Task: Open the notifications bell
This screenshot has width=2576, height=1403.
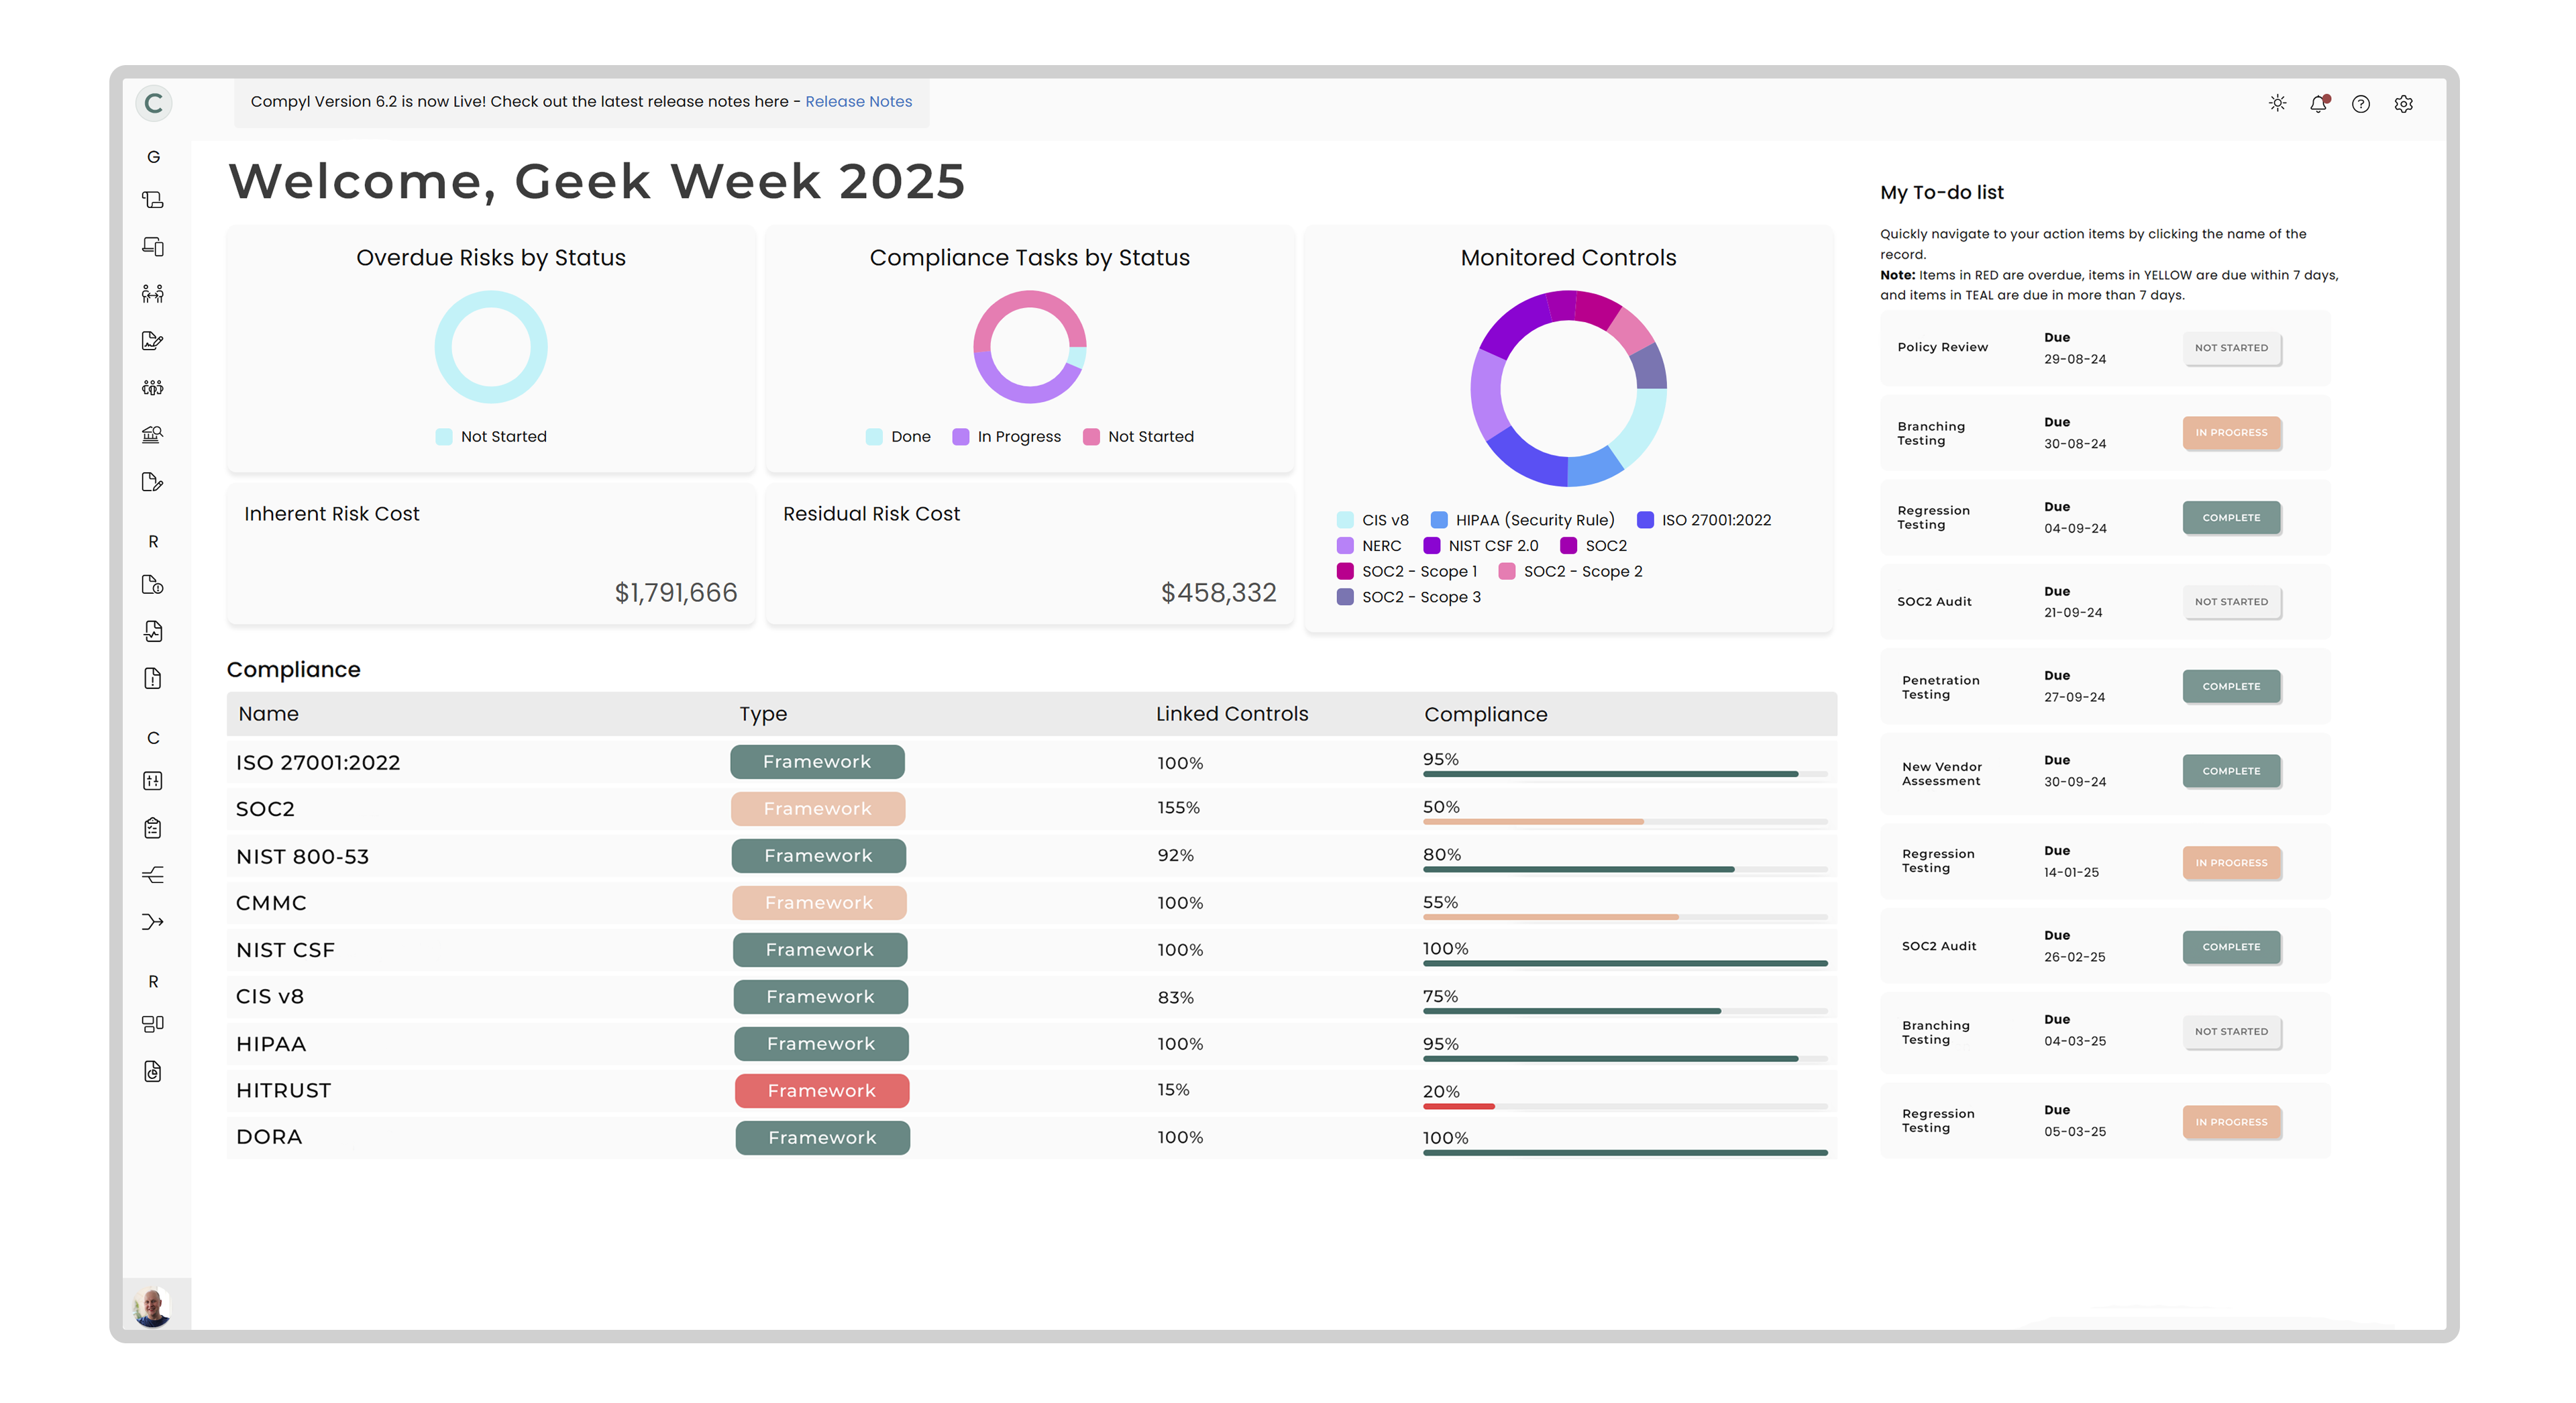Action: (x=2319, y=103)
